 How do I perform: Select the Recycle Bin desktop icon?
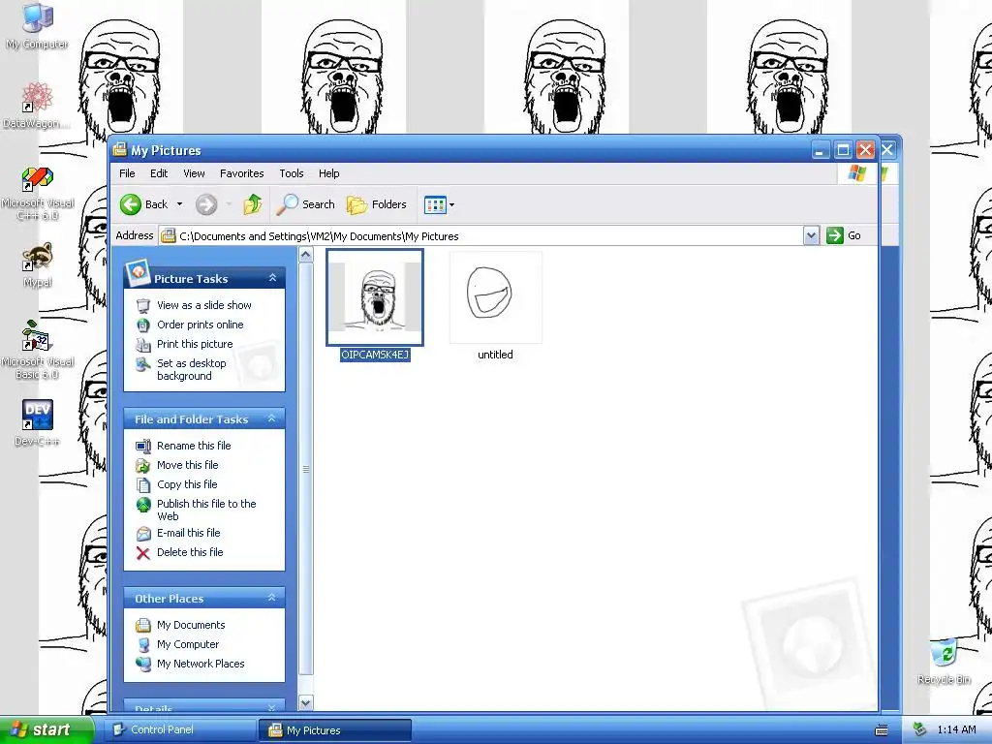944,661
